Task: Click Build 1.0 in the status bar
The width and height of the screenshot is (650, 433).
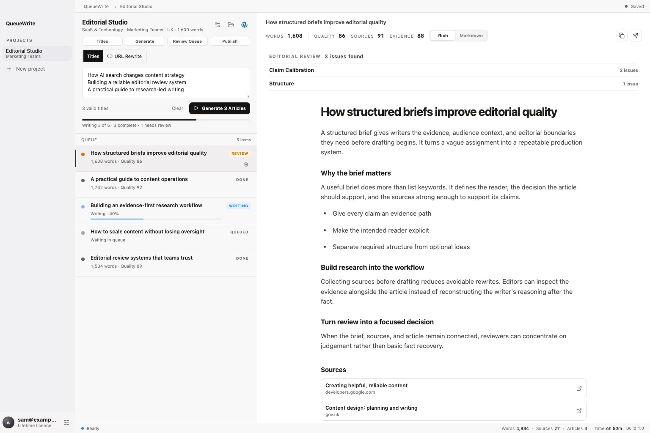Action: [635, 428]
